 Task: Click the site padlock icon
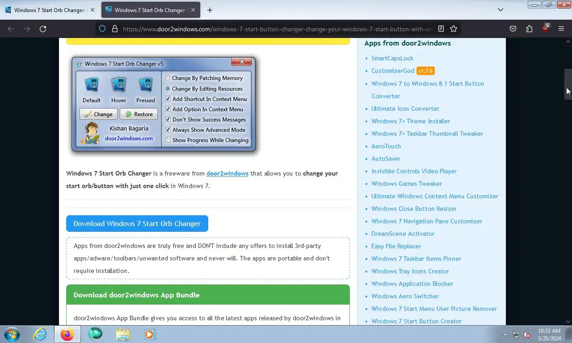coord(114,29)
